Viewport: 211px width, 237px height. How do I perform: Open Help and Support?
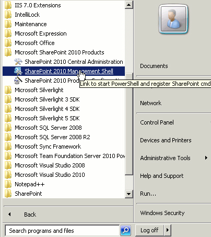tap(162, 176)
